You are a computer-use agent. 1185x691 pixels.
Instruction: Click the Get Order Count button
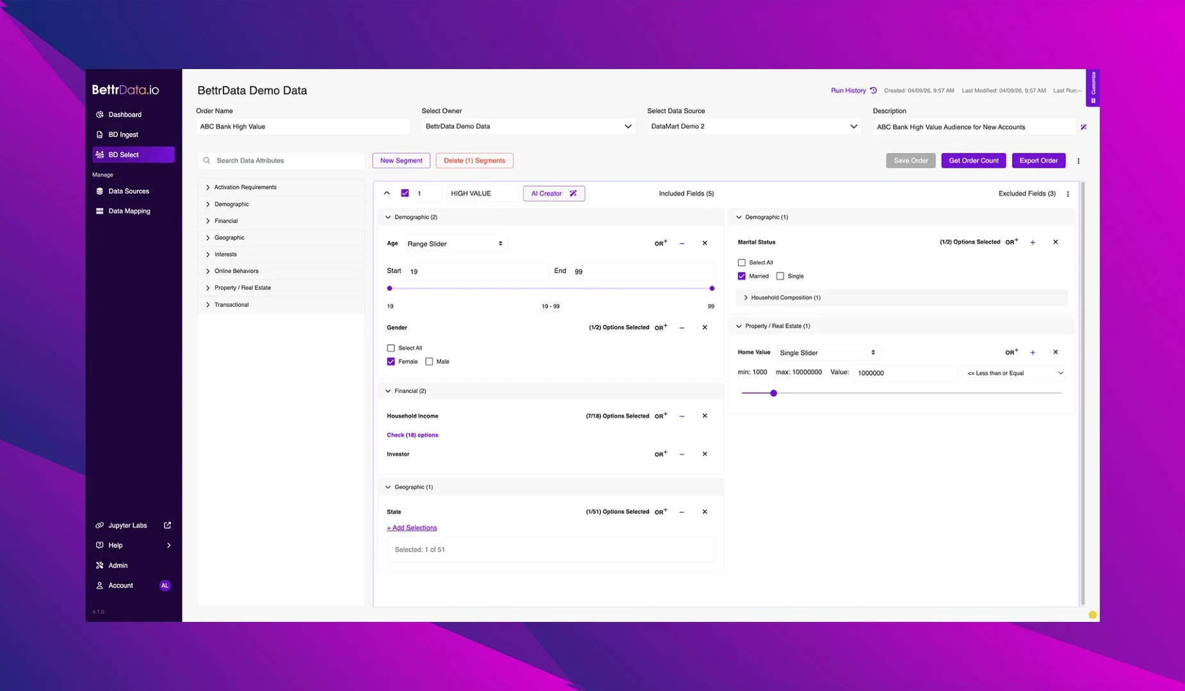(x=973, y=161)
